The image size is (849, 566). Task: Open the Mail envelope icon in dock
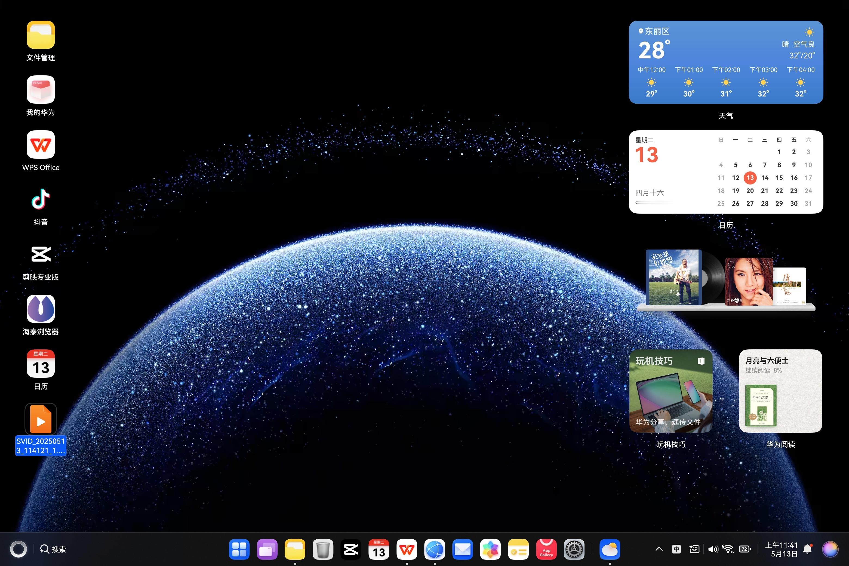[462, 549]
